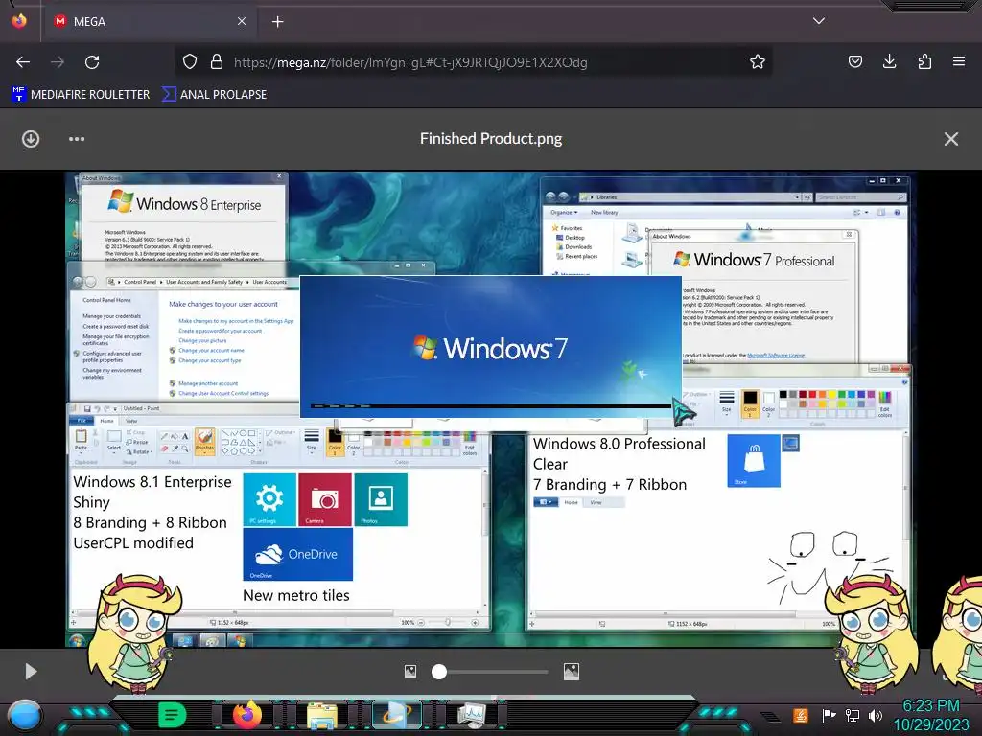Download Finished Product.png from the viewer

(x=31, y=139)
